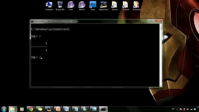Open the notepad-style taskbar icon
The width and height of the screenshot is (199, 112).
coord(76,109)
